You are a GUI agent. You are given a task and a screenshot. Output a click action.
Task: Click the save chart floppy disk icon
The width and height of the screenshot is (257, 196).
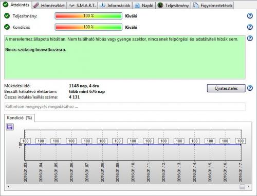click(x=10, y=127)
